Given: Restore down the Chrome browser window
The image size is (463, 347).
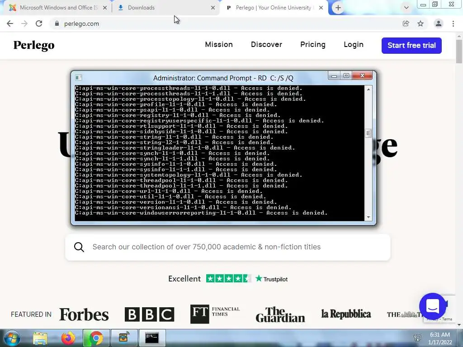Looking at the screenshot, I should coord(435,5).
